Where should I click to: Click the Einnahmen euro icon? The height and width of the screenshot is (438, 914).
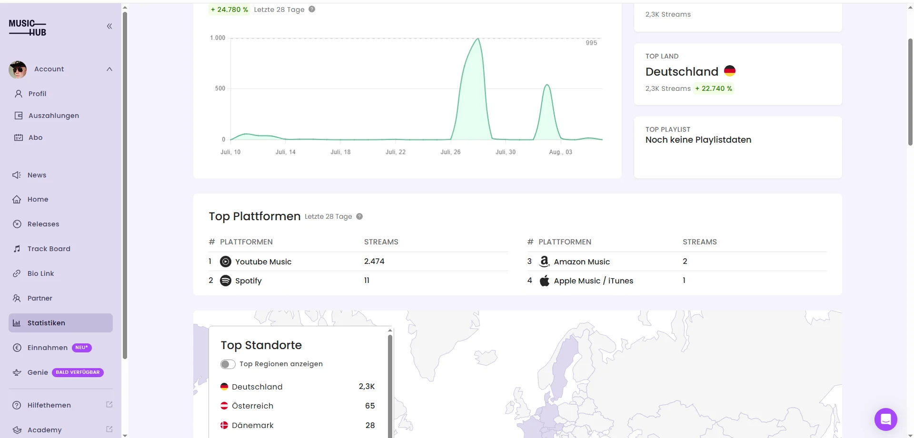pos(17,348)
